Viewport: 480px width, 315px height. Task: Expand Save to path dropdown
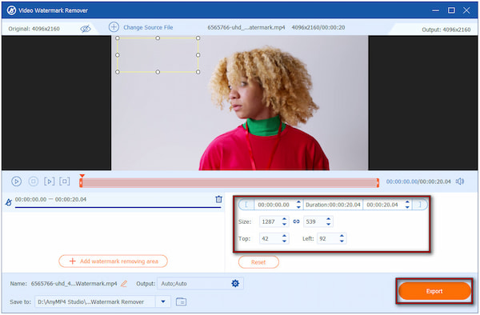(163, 302)
